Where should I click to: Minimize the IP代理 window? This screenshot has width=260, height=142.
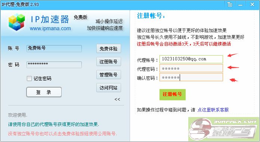[240, 5]
